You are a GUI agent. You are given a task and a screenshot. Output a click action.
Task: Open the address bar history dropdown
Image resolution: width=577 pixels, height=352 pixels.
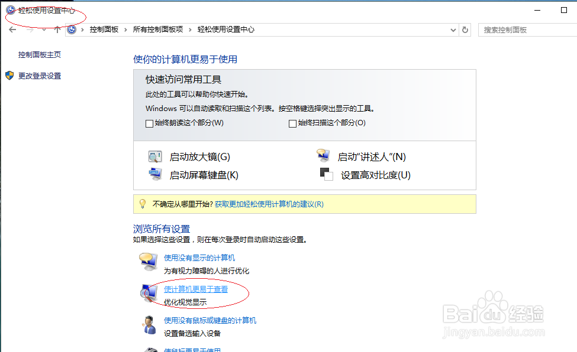click(453, 29)
